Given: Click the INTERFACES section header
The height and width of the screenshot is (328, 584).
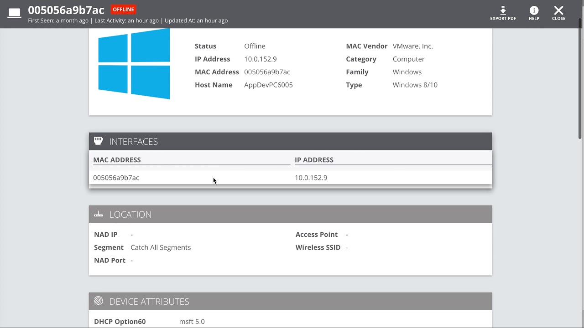Looking at the screenshot, I should pyautogui.click(x=290, y=141).
